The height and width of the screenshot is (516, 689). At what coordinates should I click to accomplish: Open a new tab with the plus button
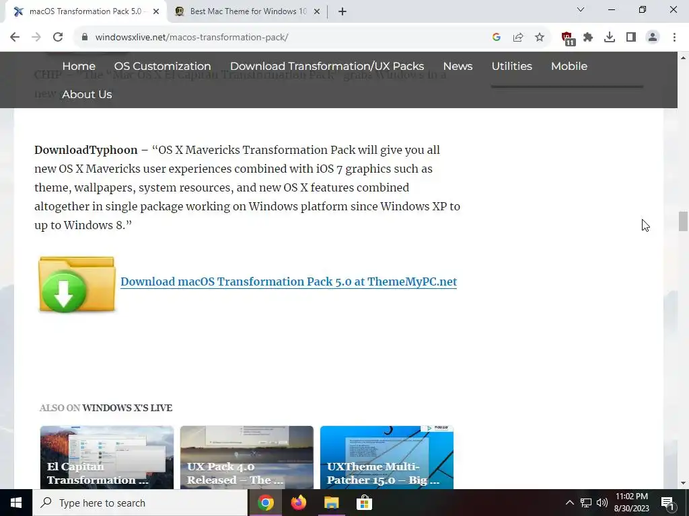[342, 12]
